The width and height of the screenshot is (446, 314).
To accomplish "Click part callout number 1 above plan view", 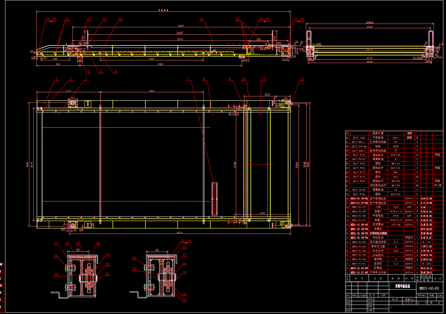I will point(57,79).
